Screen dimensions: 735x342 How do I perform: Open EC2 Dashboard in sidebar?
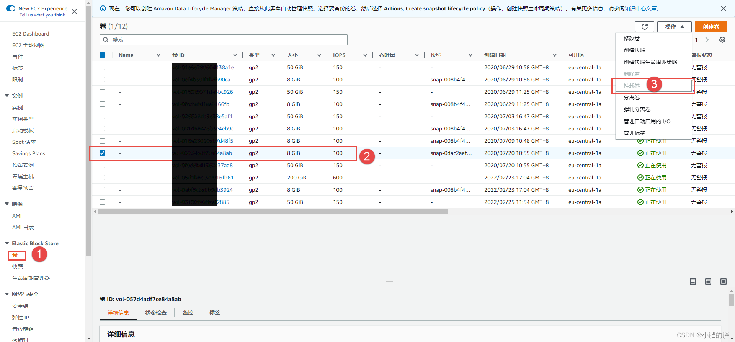pos(31,34)
